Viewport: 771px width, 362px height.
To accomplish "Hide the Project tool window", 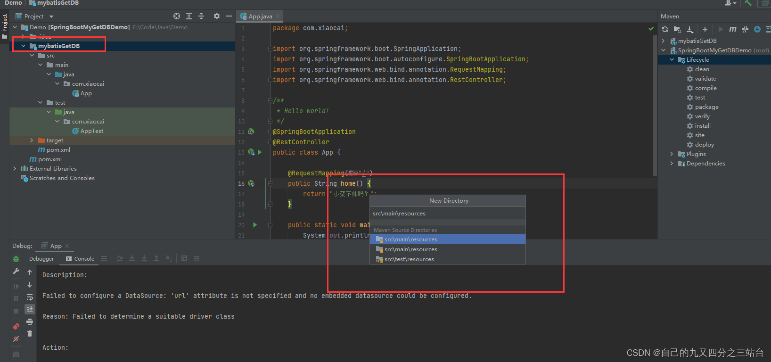I will 229,16.
